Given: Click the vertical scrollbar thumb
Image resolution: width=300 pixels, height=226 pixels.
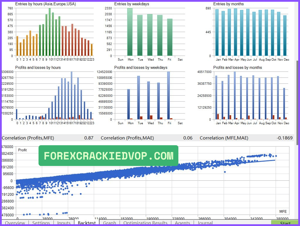Looking at the screenshot, I should point(297,102).
